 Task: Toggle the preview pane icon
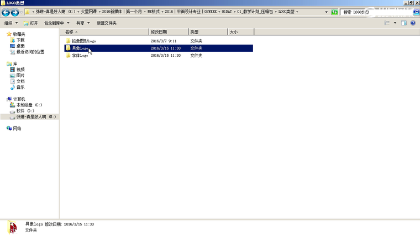click(x=404, y=23)
